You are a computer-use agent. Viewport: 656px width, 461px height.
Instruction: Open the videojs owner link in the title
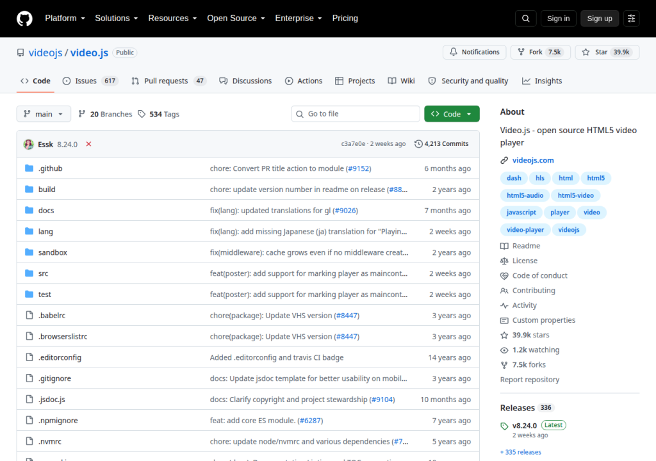coord(45,53)
